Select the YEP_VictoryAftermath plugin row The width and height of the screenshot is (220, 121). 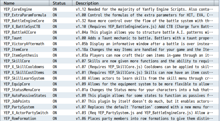[x=110, y=44]
